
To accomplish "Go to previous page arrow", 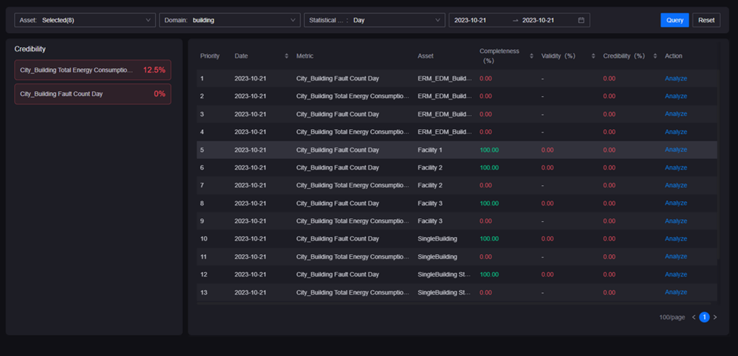I will [x=694, y=318].
